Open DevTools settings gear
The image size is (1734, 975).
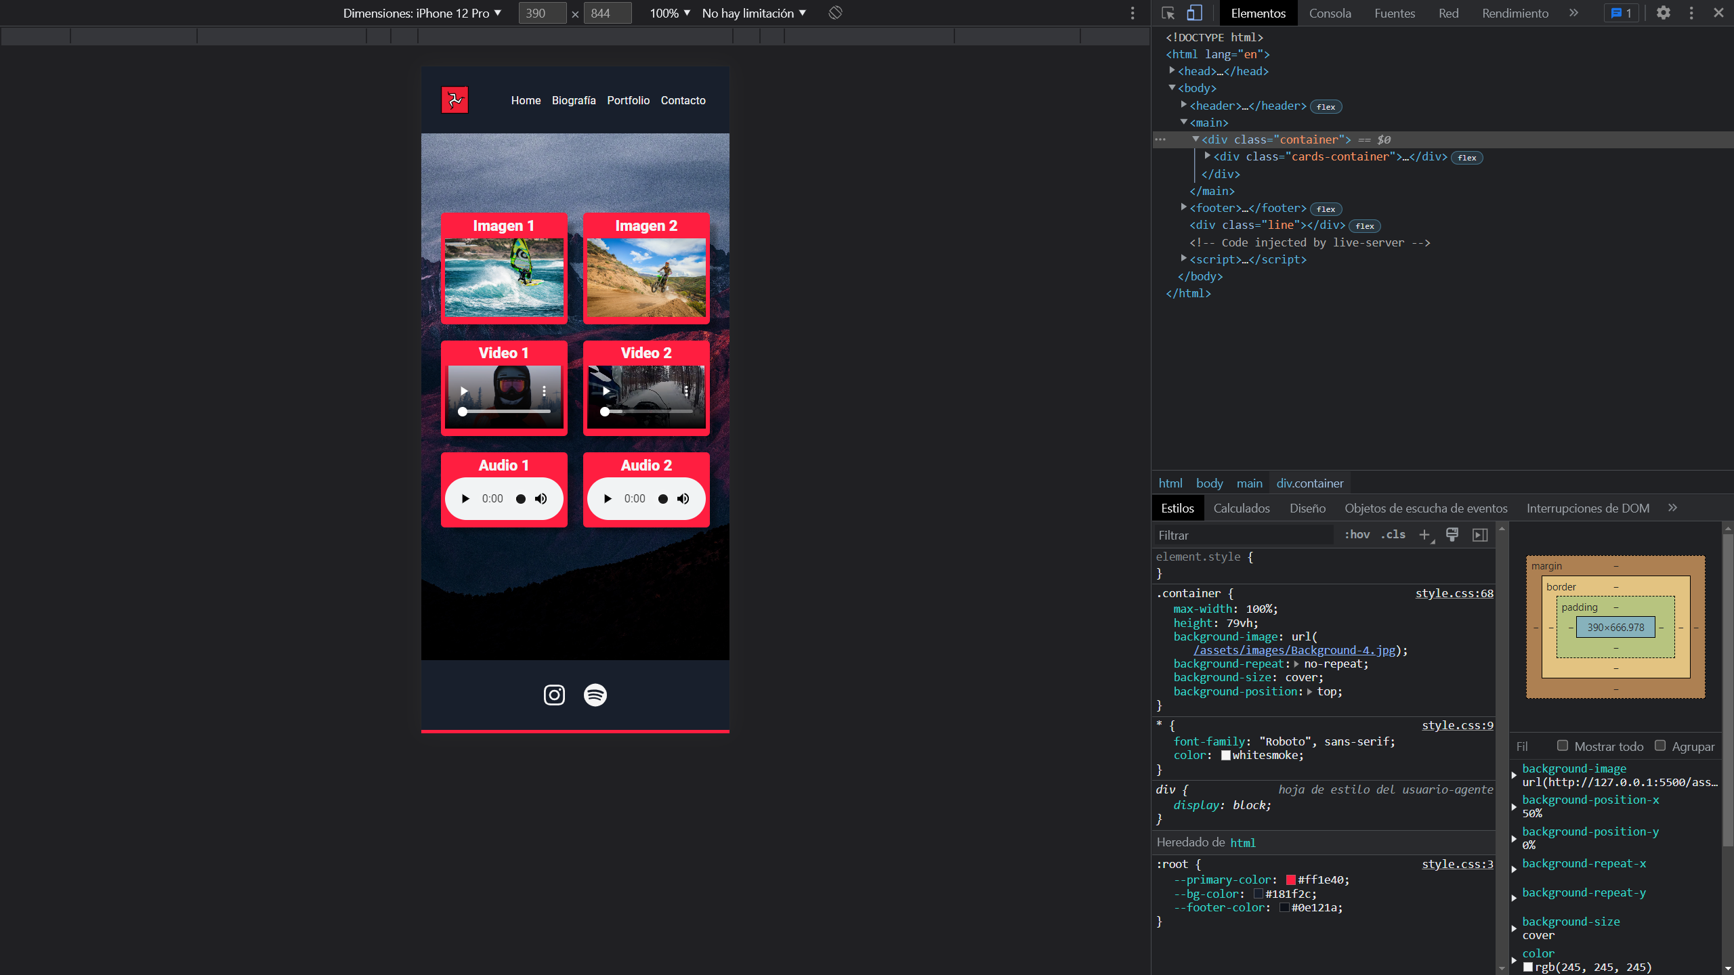coord(1664,13)
